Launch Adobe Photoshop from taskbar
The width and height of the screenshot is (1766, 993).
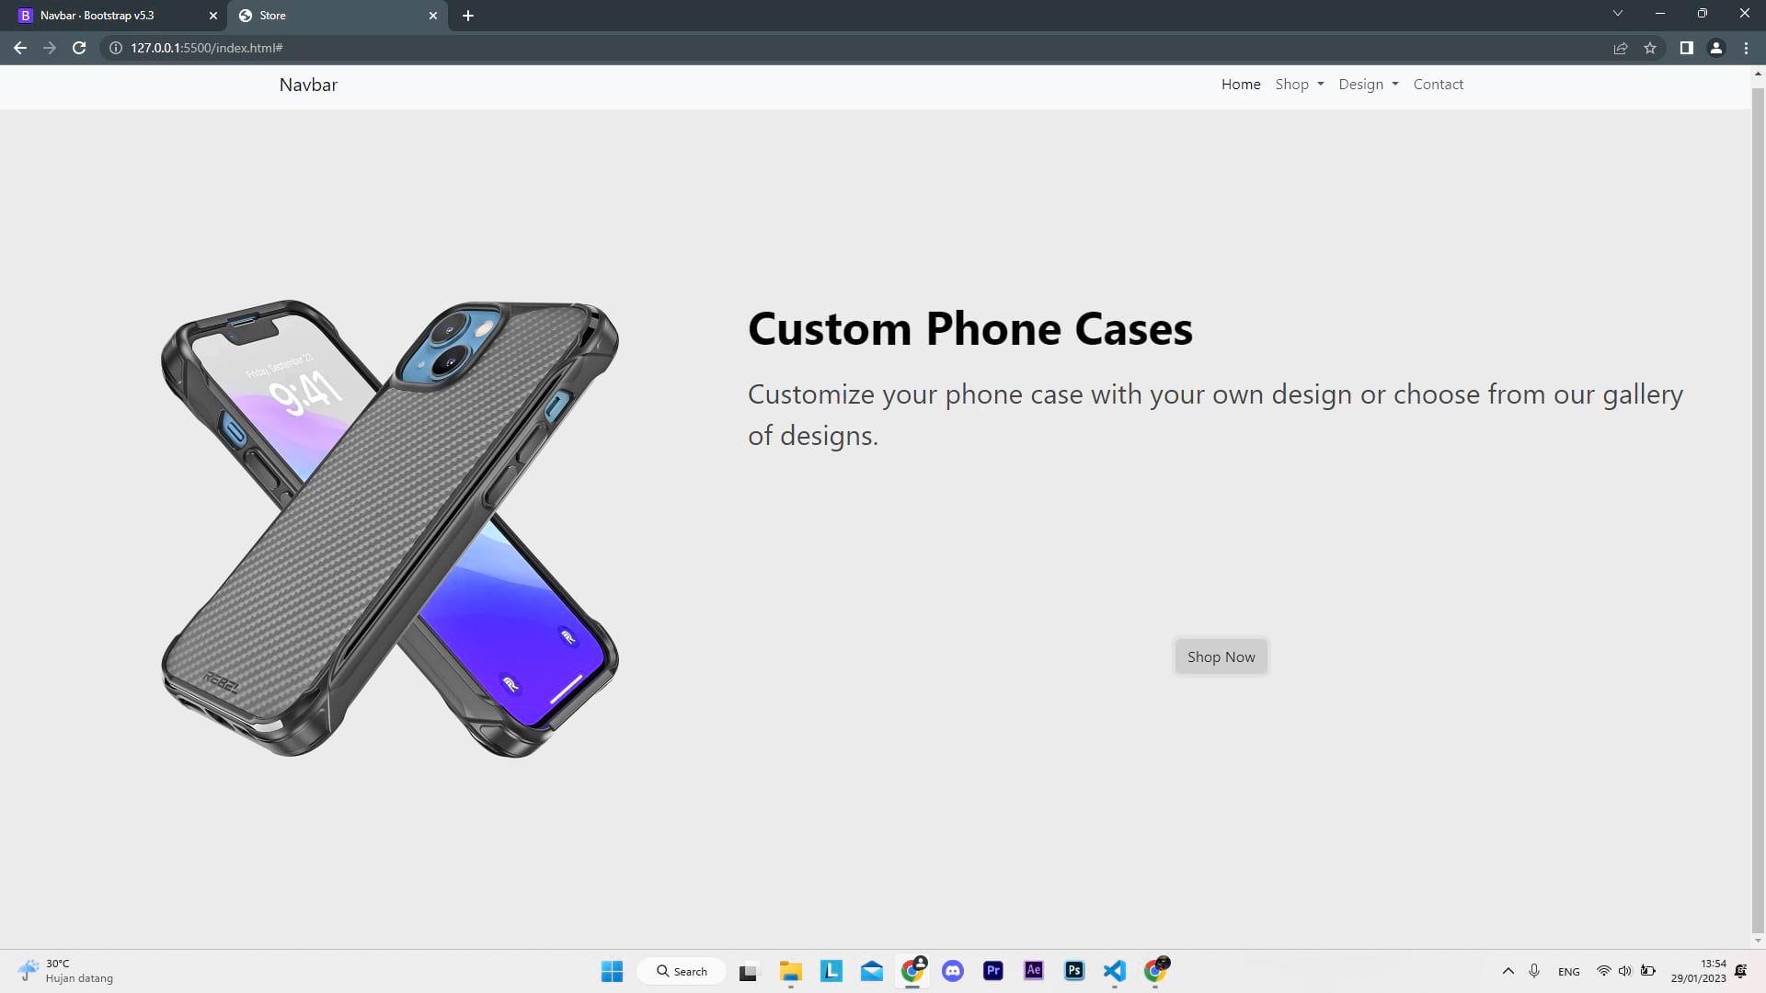(x=1074, y=971)
